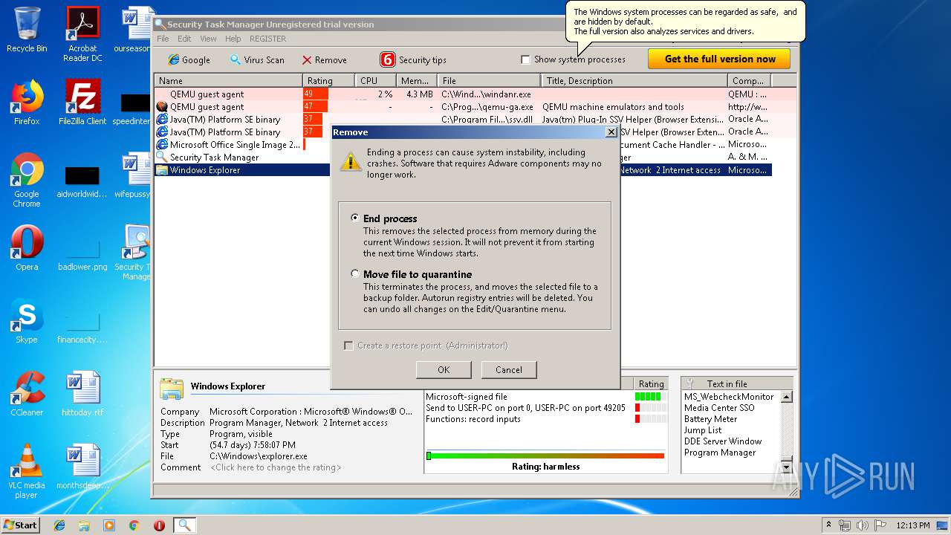Select QEMU guest agent row rated 47

[463, 107]
